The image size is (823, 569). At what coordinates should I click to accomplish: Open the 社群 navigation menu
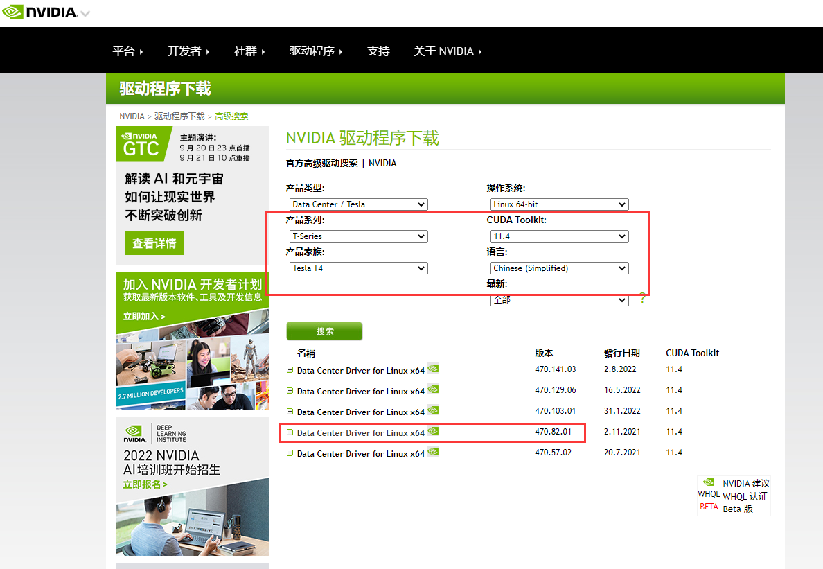(249, 51)
